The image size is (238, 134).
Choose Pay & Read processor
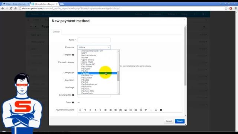[x=87, y=67]
